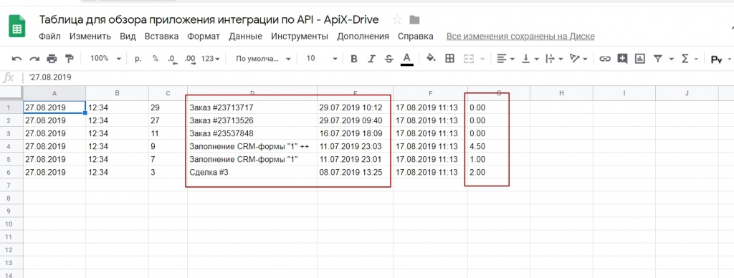Open the functions sigma menu
Viewport: 734px width, 278px height.
pyautogui.click(x=685, y=59)
